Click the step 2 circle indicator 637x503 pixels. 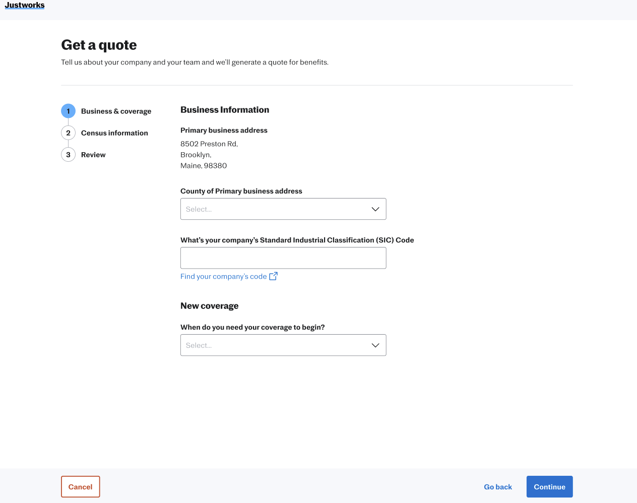click(x=68, y=133)
